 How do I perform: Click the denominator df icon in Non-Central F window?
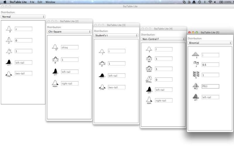149,69
